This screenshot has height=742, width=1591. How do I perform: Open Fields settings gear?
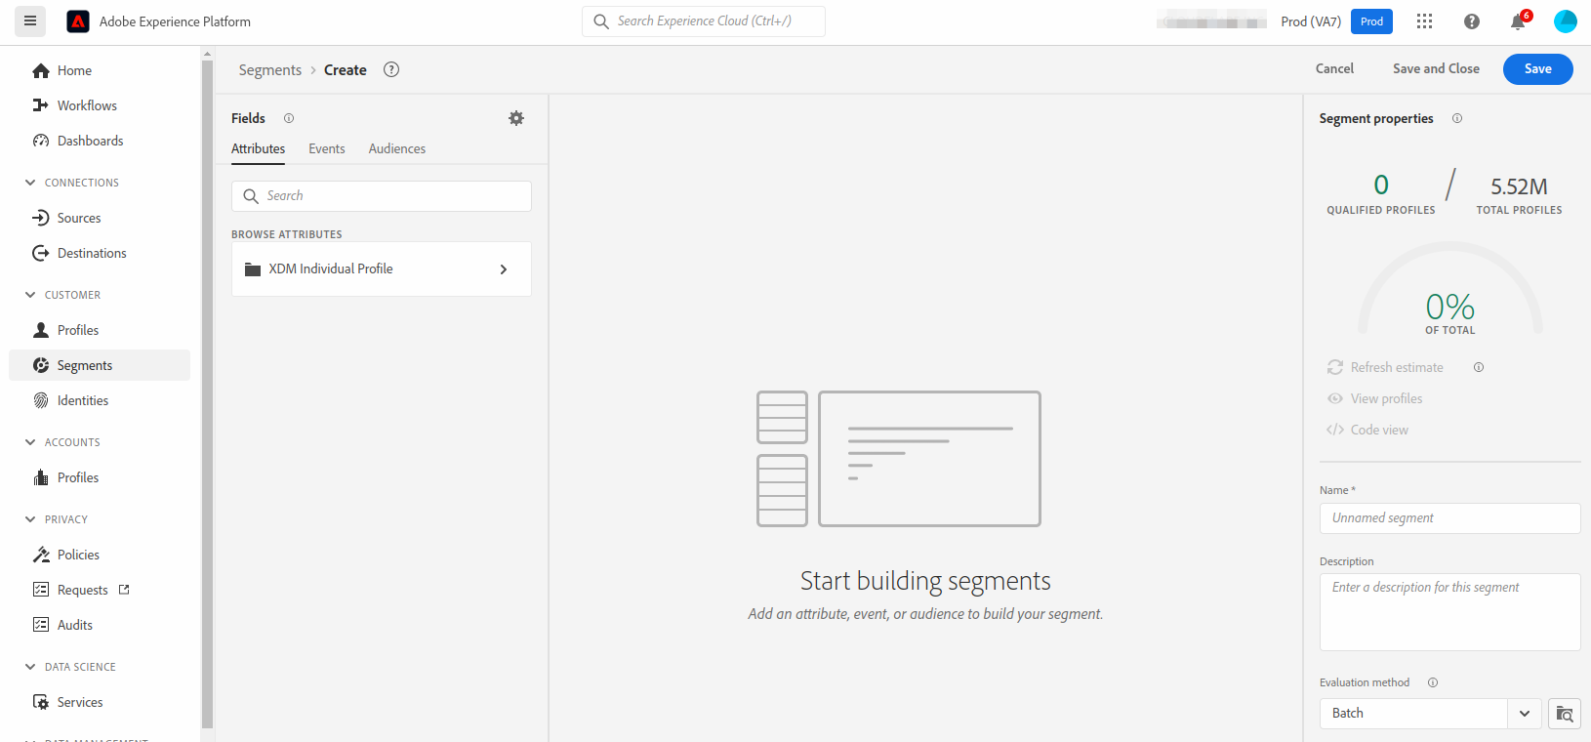(x=516, y=118)
